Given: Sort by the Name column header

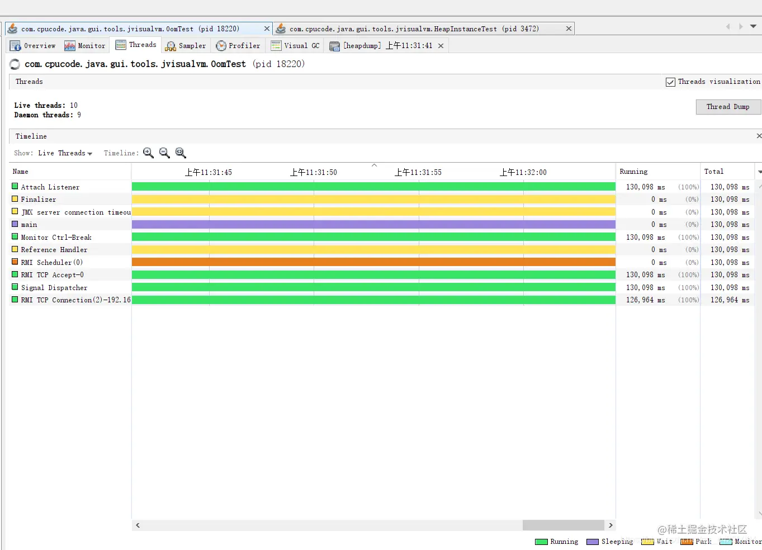Looking at the screenshot, I should pyautogui.click(x=70, y=172).
